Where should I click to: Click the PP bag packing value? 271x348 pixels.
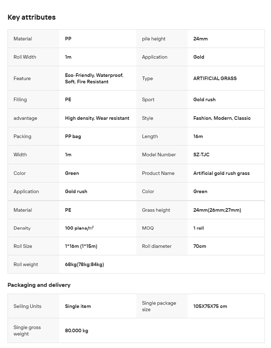click(x=73, y=136)
